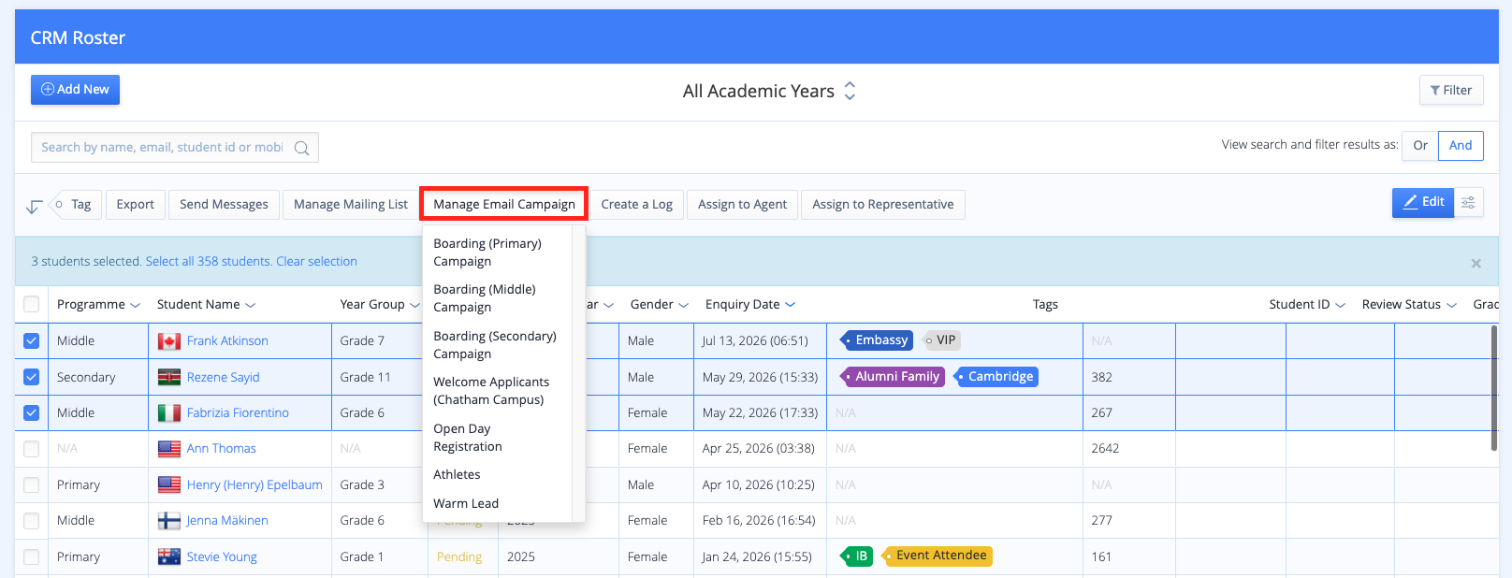
Task: Click Rezene Sayid's Kenya flag icon
Action: (x=169, y=378)
